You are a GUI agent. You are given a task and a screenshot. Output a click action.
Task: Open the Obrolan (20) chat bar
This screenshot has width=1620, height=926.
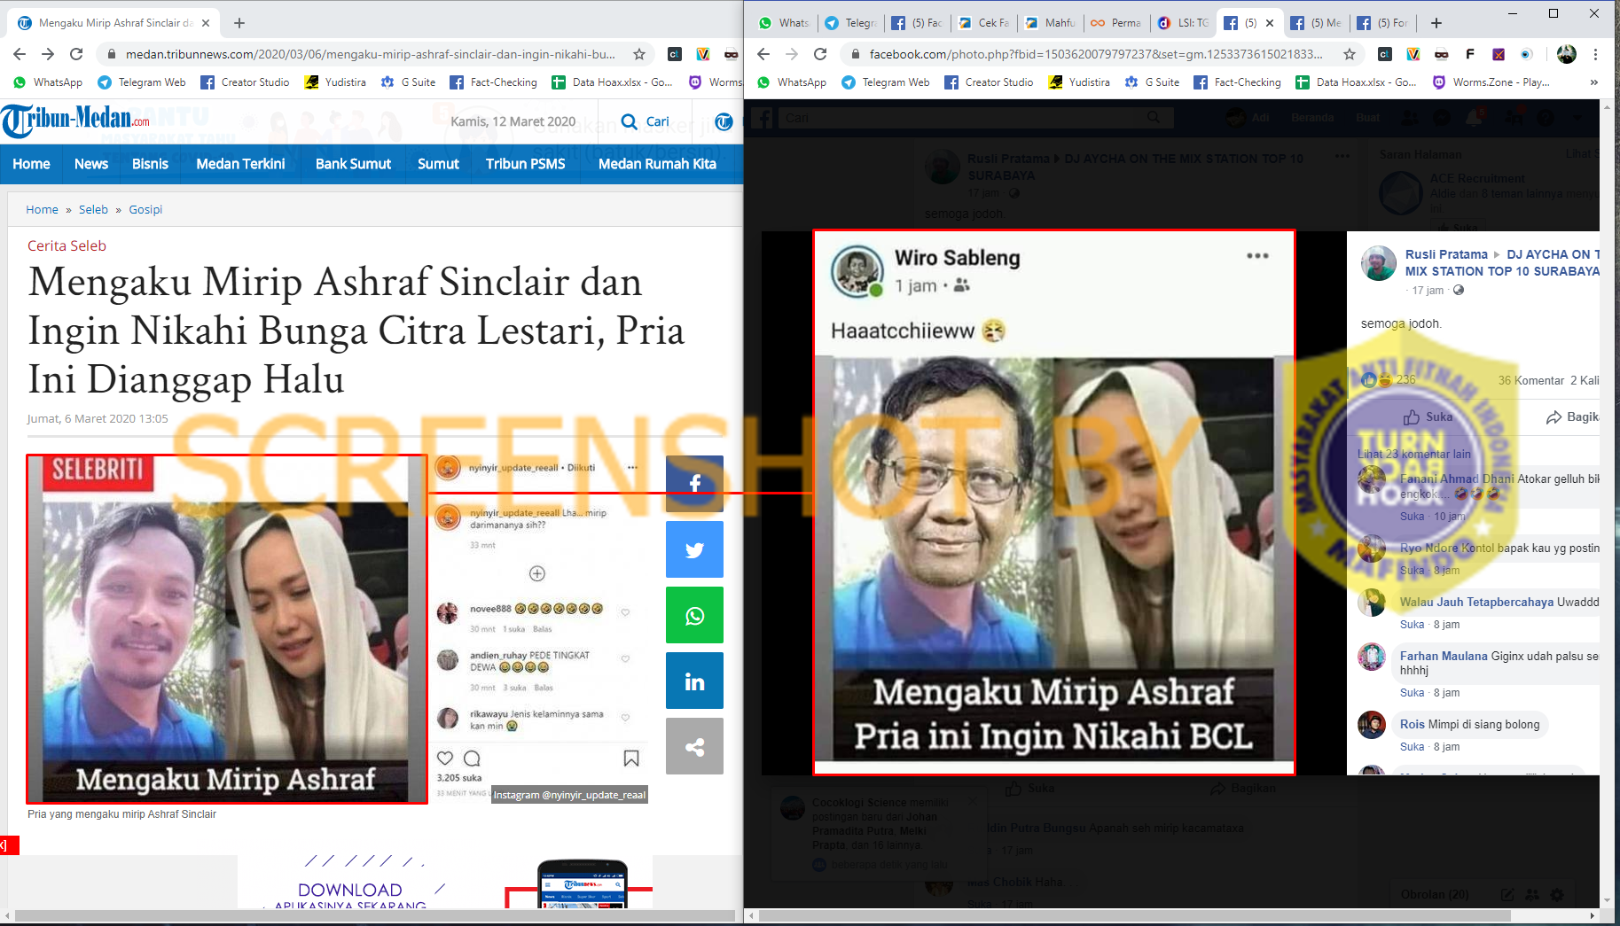pyautogui.click(x=1434, y=894)
